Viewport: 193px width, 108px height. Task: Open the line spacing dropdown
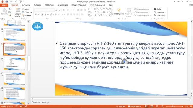pyautogui.click(x=85, y=10)
